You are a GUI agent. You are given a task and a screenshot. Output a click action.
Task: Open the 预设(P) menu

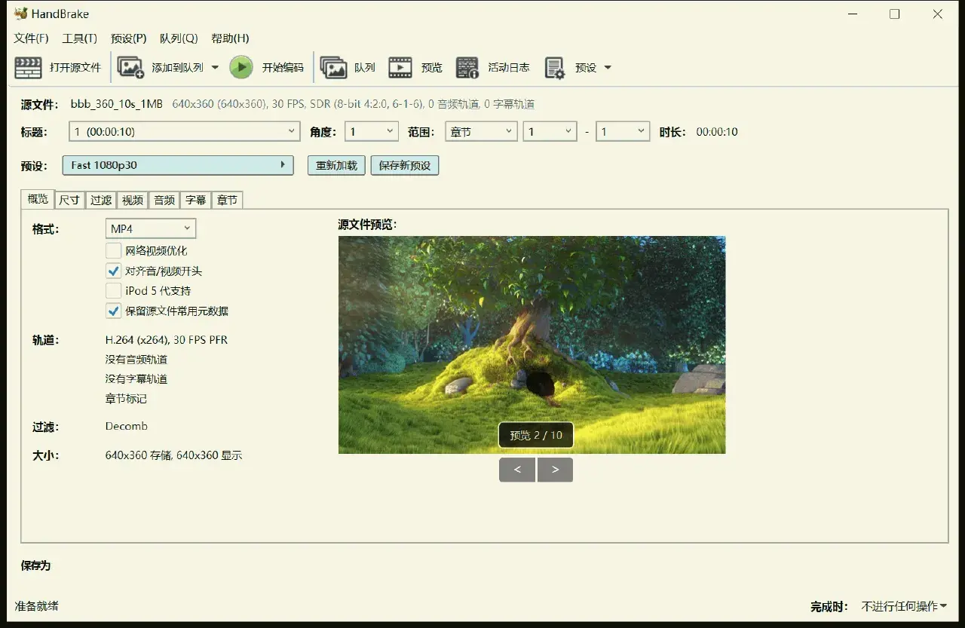click(128, 38)
